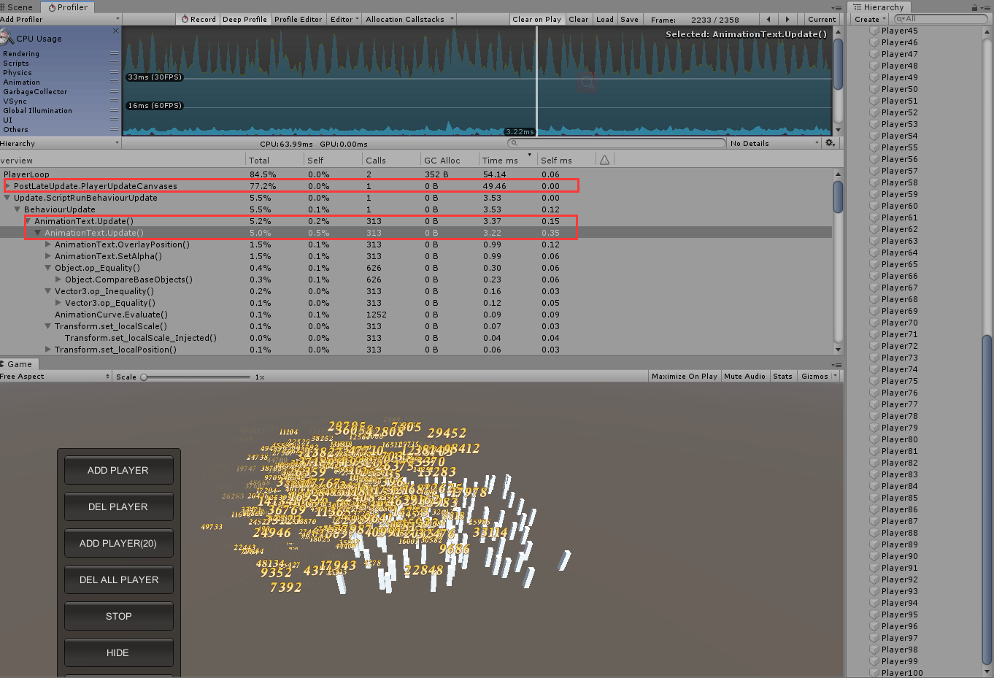
Task: Click the profiler table vertical scrollbar
Action: [x=838, y=197]
